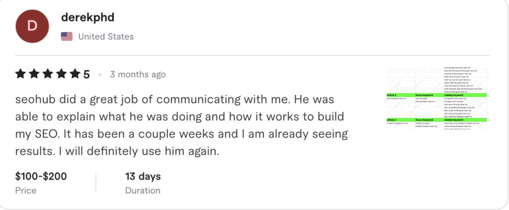The height and width of the screenshot is (210, 509).
Task: Click the 'Price' label
Action: click(x=25, y=191)
